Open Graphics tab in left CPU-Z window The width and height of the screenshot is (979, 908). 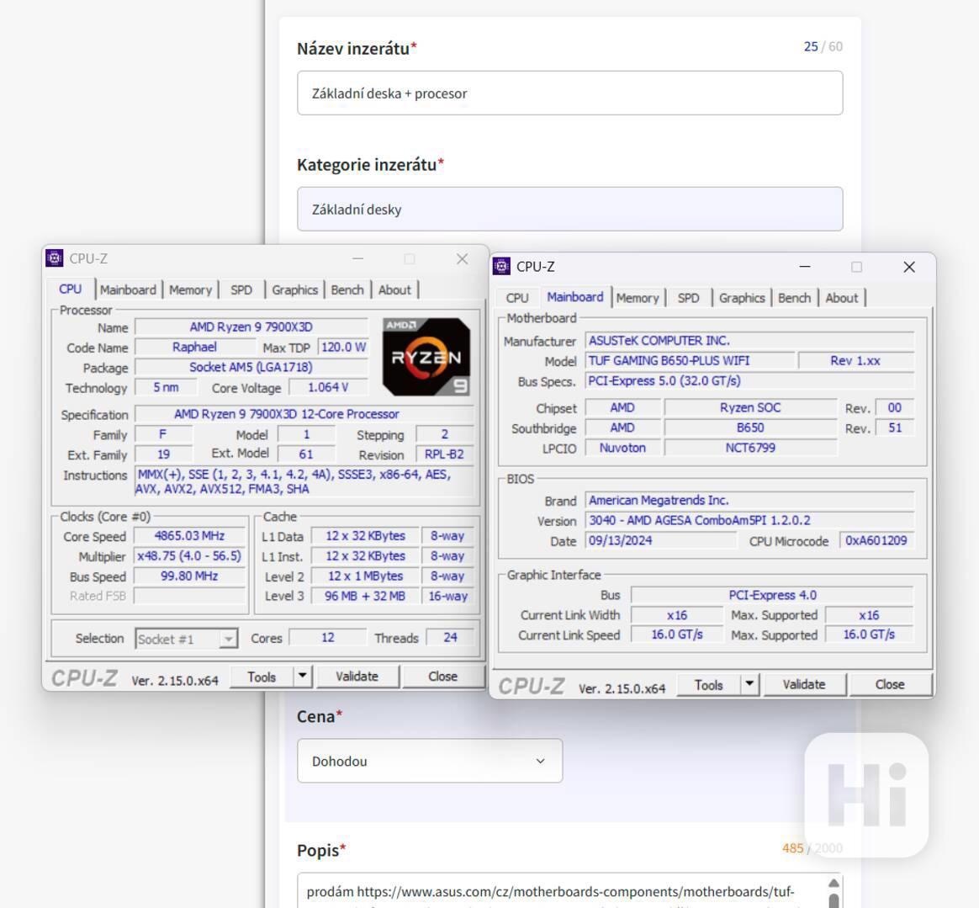point(294,290)
